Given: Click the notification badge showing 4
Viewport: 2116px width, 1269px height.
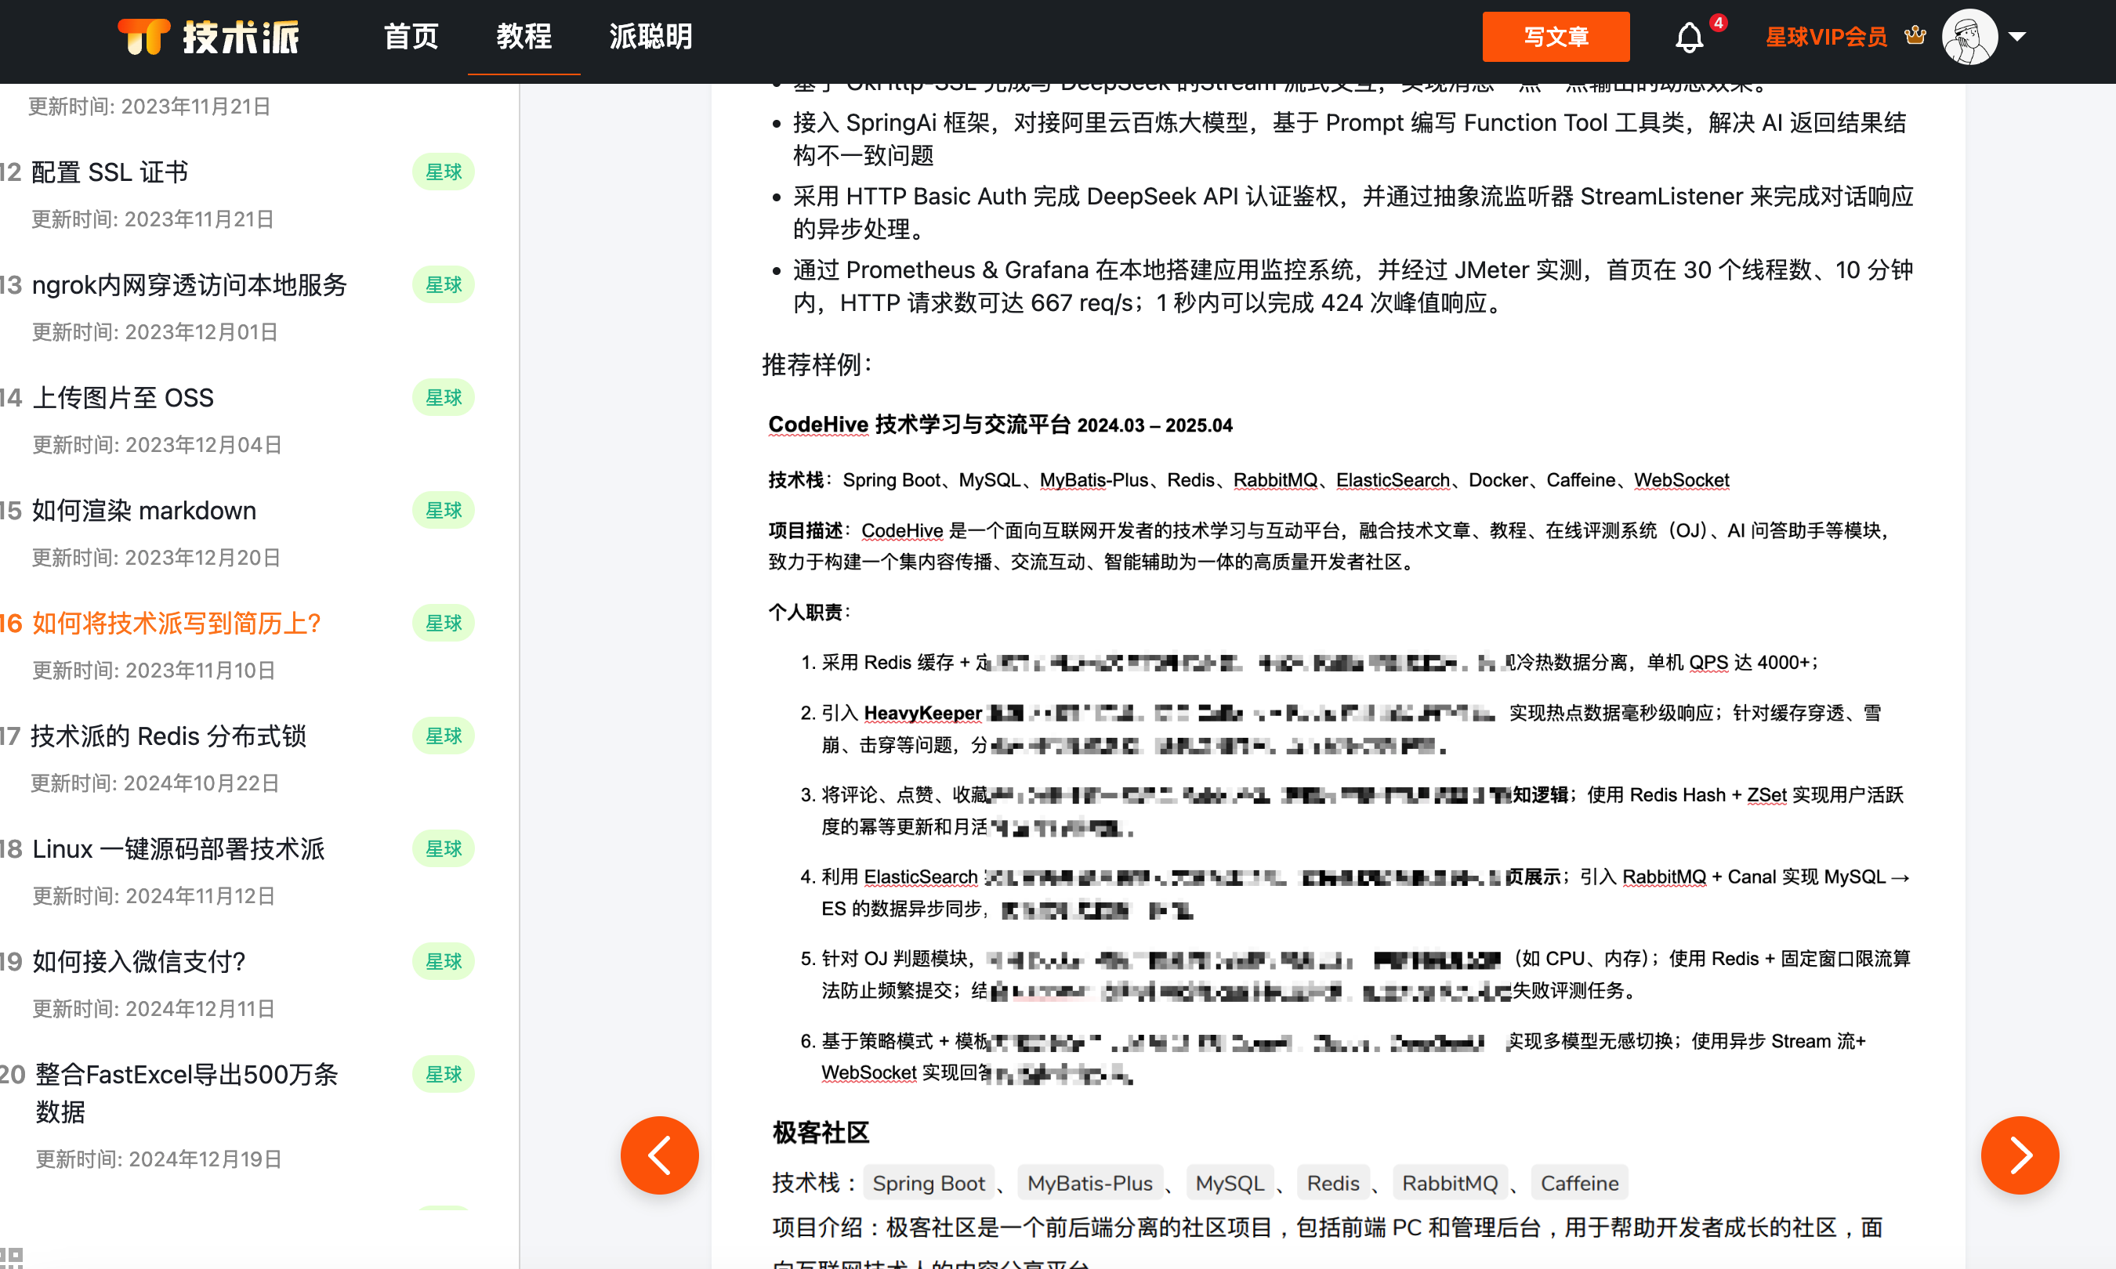Looking at the screenshot, I should pyautogui.click(x=1719, y=22).
